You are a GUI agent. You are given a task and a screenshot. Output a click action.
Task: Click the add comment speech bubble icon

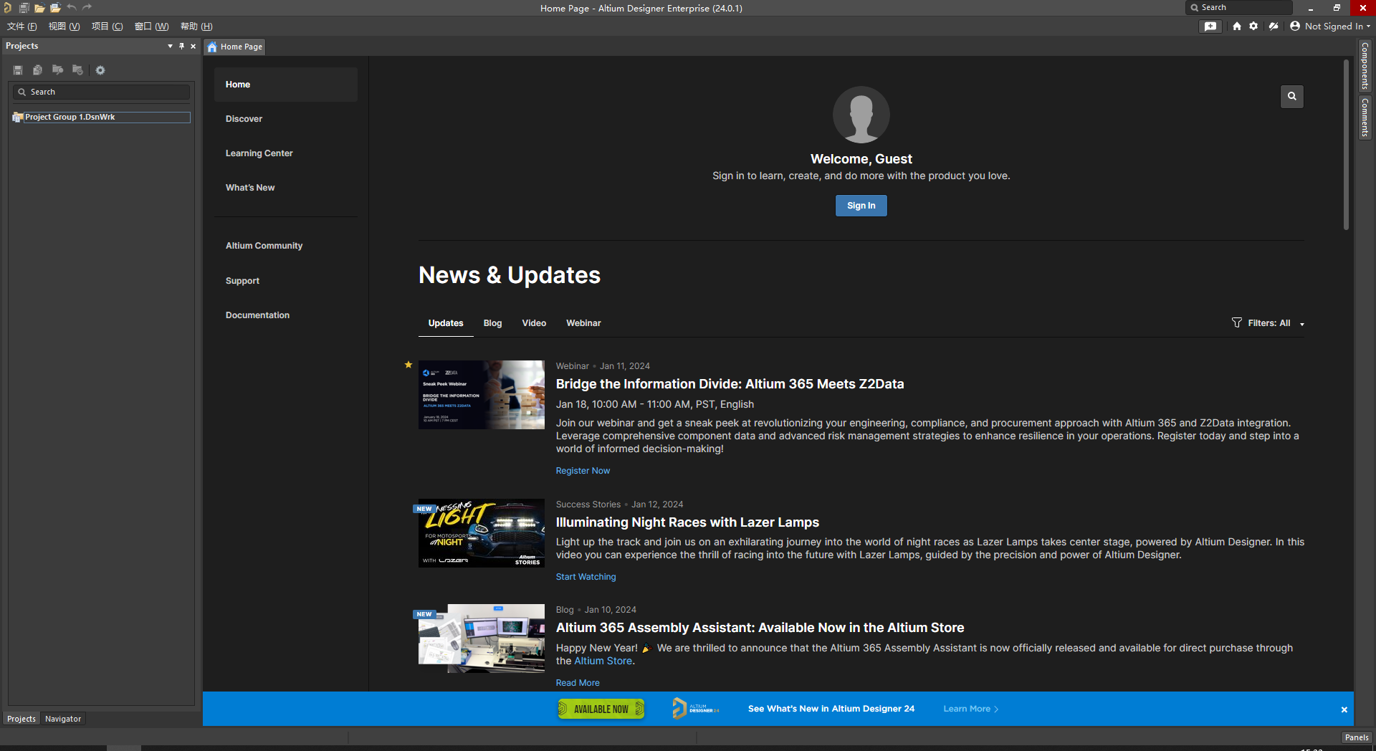1210,27
